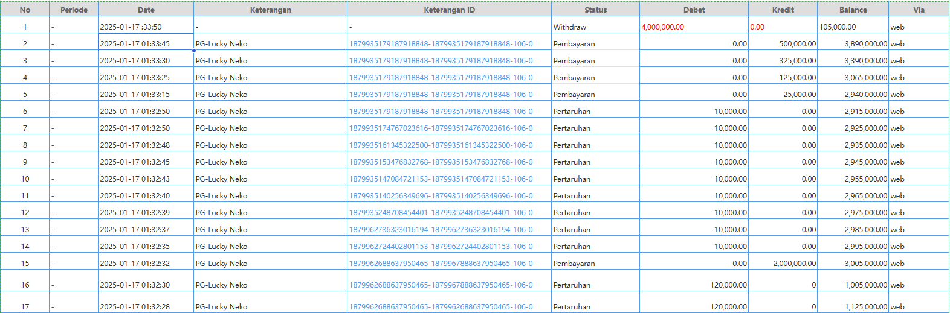
Task: Select the "Status" column header
Action: (x=595, y=10)
